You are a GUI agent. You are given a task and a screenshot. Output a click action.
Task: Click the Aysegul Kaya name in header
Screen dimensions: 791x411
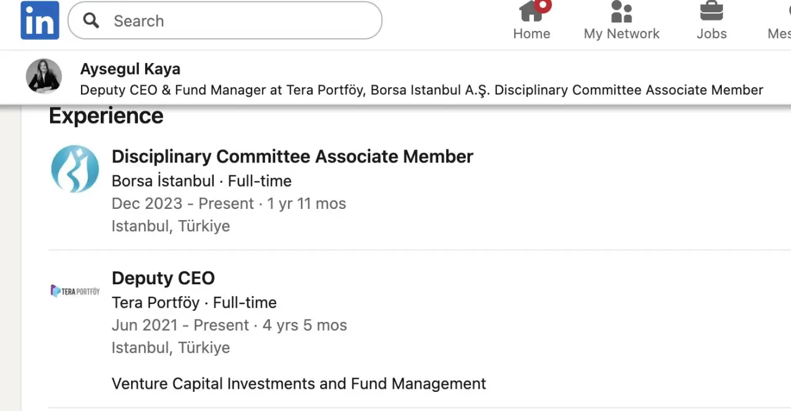pyautogui.click(x=130, y=69)
